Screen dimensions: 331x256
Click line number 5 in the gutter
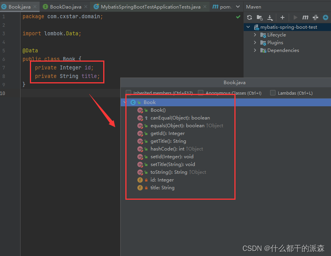coord(3,51)
